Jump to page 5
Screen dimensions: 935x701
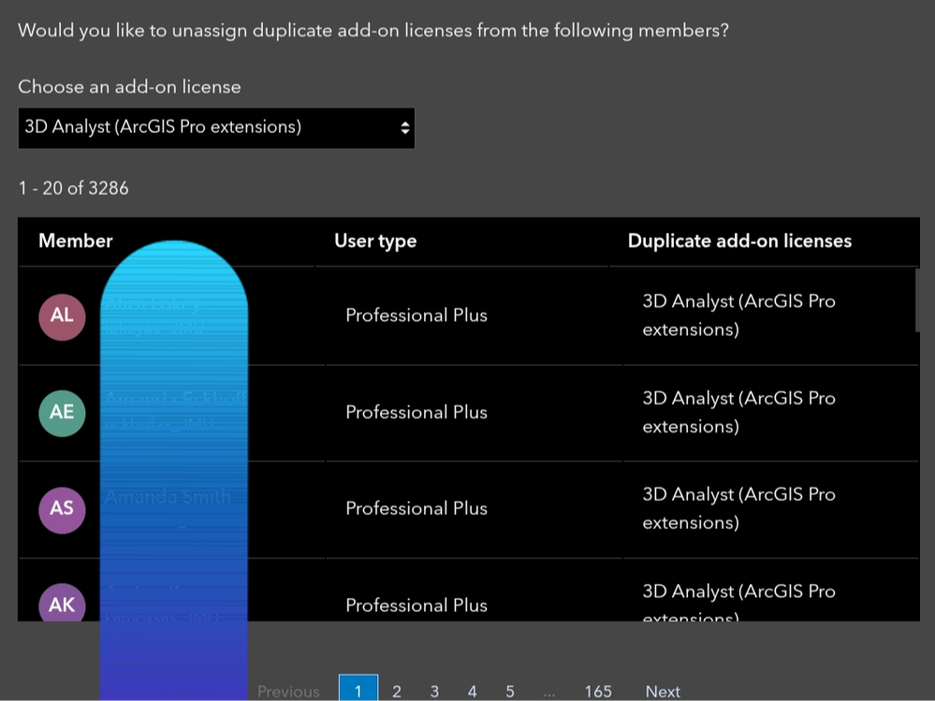coord(510,692)
